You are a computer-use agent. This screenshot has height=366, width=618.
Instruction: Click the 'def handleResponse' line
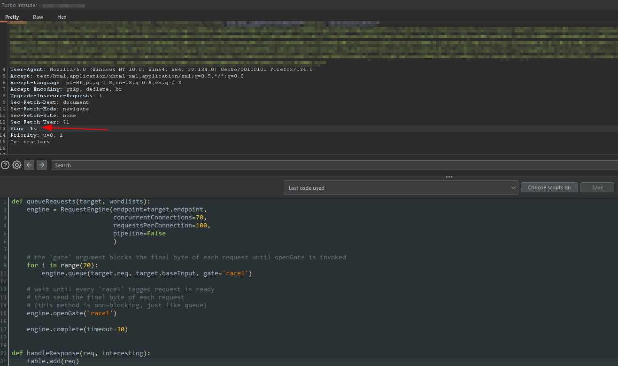80,353
